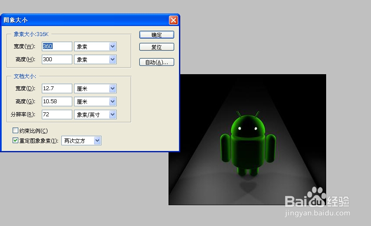Focus the pixel 宽度(W) field showing 360
371x226 pixels.
pos(57,46)
